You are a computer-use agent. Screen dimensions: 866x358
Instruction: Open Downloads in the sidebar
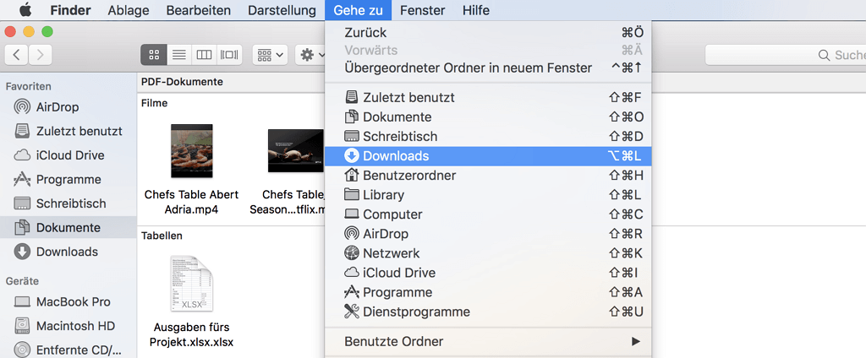pos(68,252)
